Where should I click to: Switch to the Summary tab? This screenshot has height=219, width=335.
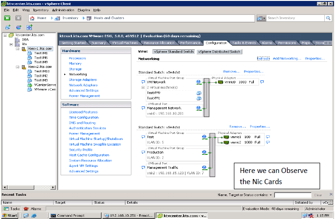coord(98,43)
